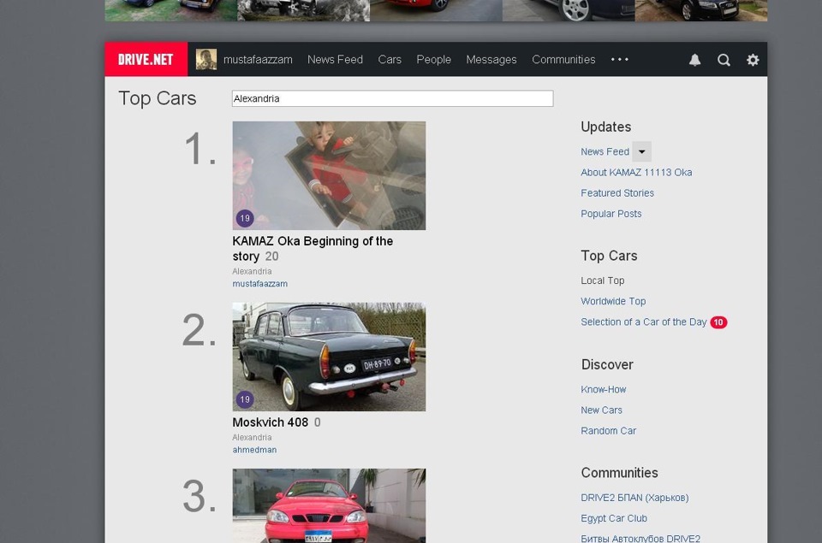822x543 pixels.
Task: Click the search magnifier icon
Action: point(724,59)
